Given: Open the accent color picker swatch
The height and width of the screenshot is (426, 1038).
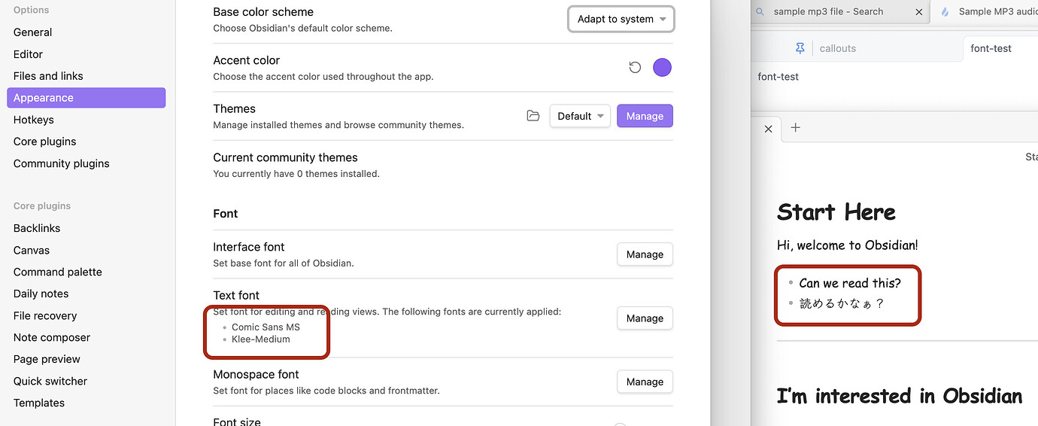Looking at the screenshot, I should 662,68.
